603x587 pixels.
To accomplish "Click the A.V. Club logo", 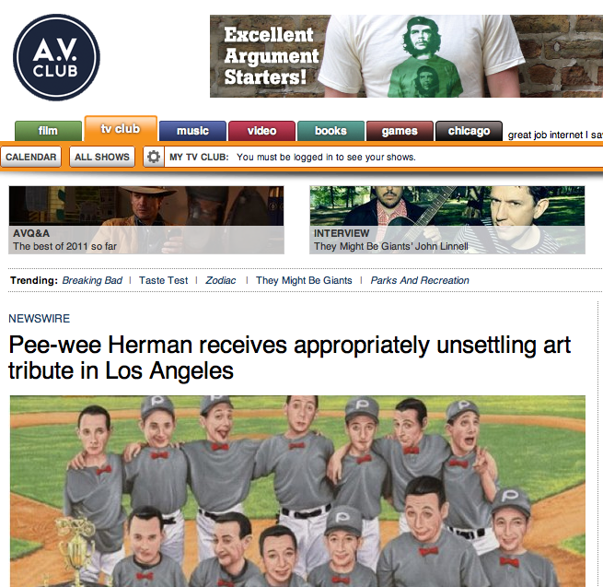I will (56, 58).
